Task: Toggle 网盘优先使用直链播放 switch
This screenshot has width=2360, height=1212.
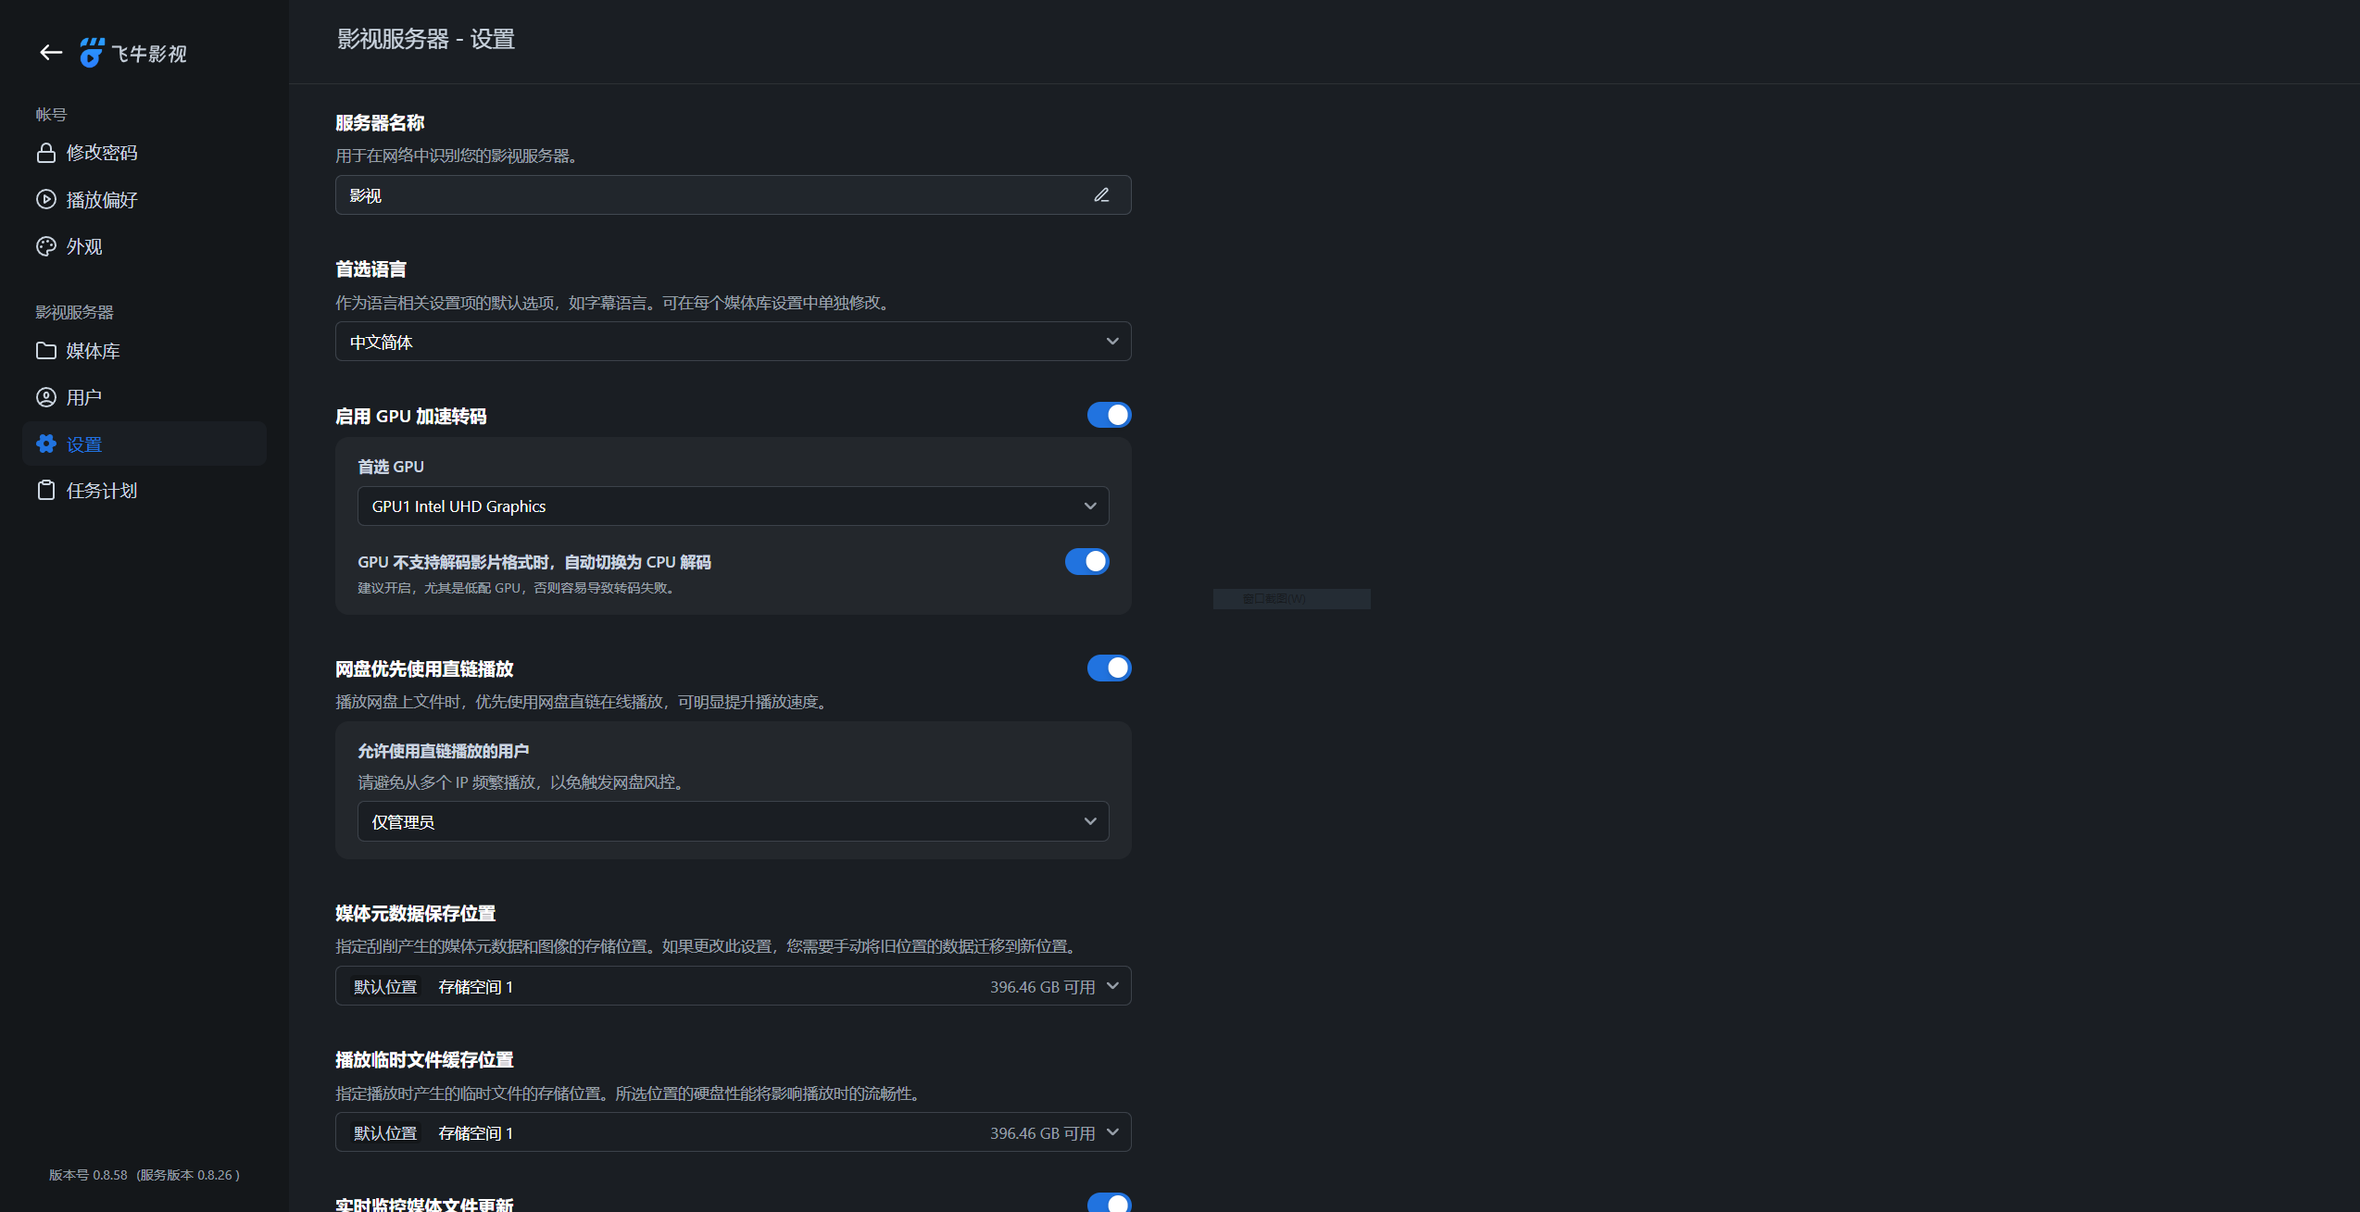Action: (1109, 668)
